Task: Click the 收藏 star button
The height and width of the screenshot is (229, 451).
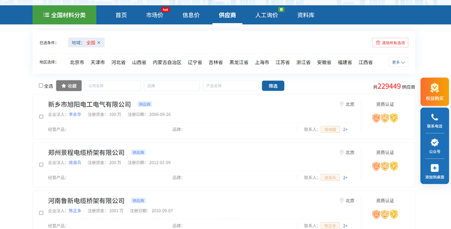Action: pyautogui.click(x=69, y=86)
